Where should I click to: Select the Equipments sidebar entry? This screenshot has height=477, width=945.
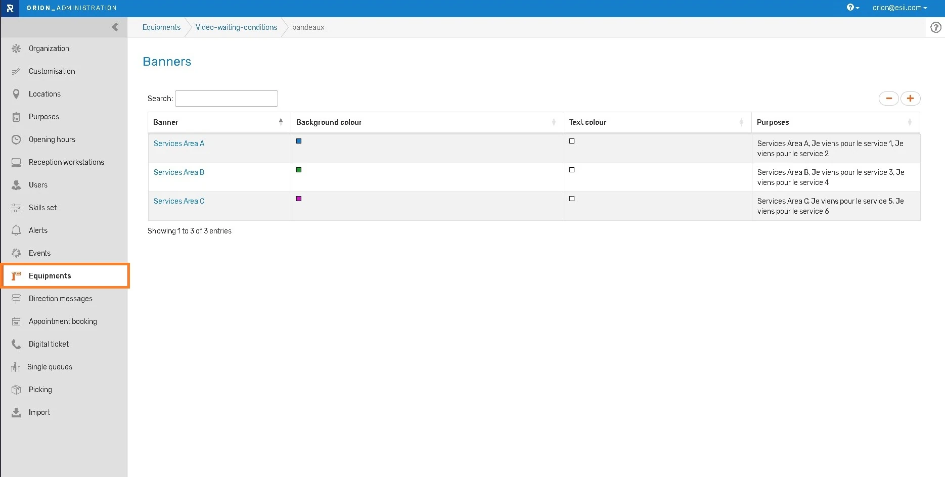tap(65, 276)
